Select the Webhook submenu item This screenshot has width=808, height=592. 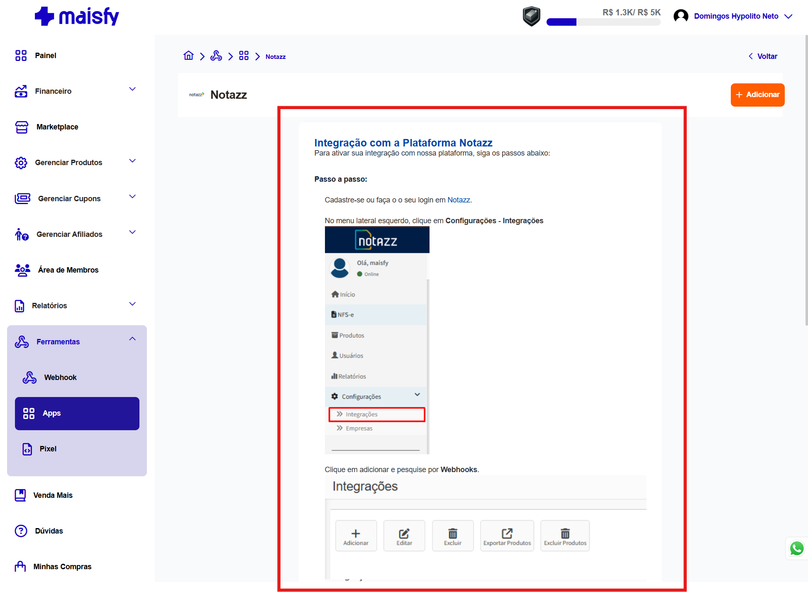coord(77,378)
